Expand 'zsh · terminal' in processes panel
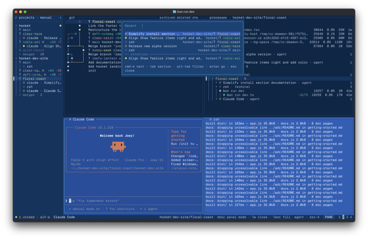368x239 pixels. [216, 87]
